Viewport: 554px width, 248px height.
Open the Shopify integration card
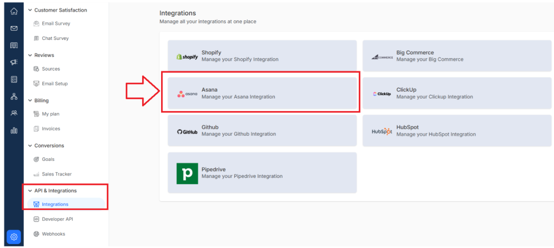[x=262, y=56]
